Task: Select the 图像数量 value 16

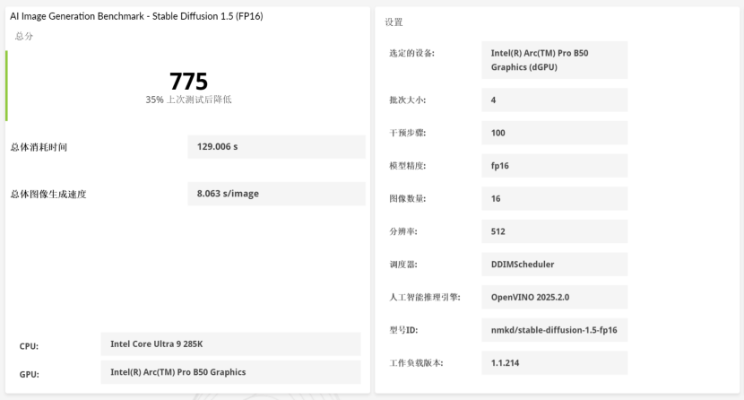Action: tap(554, 199)
